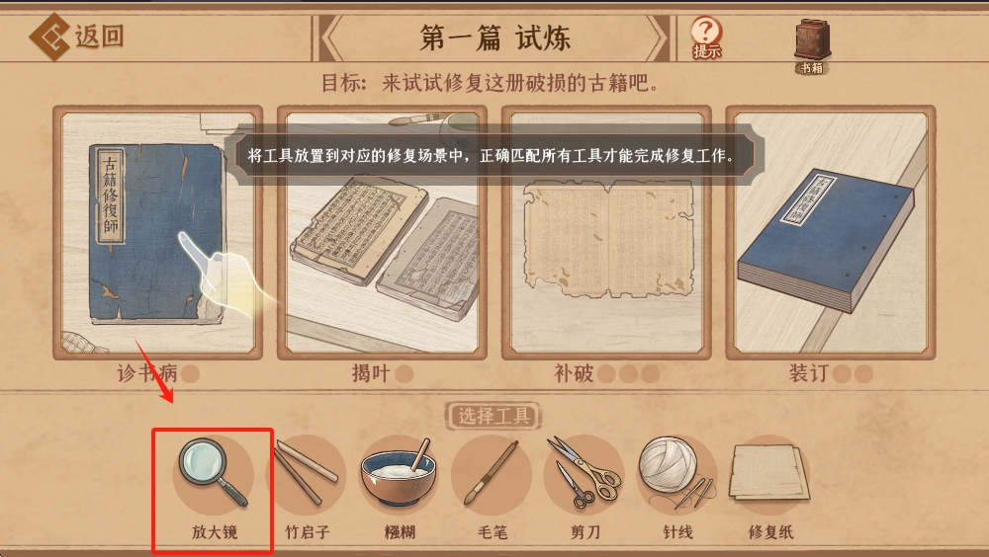Open the 揭叶 page separation scene
Viewport: 989px width, 557px height.
point(382,232)
